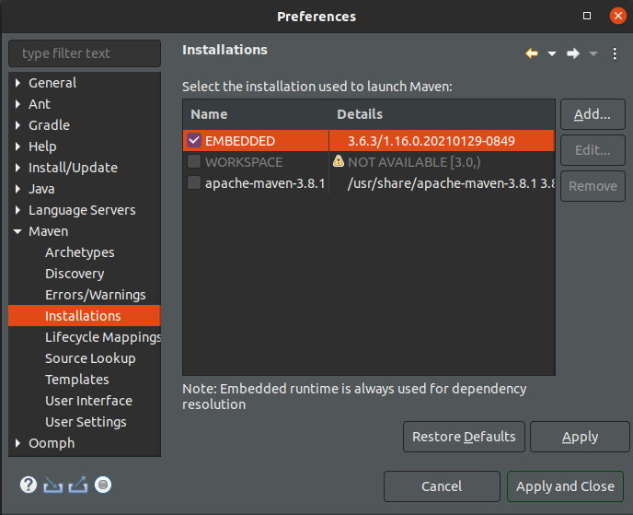The height and width of the screenshot is (515, 633).
Task: Click the filter text input field
Action: point(85,53)
